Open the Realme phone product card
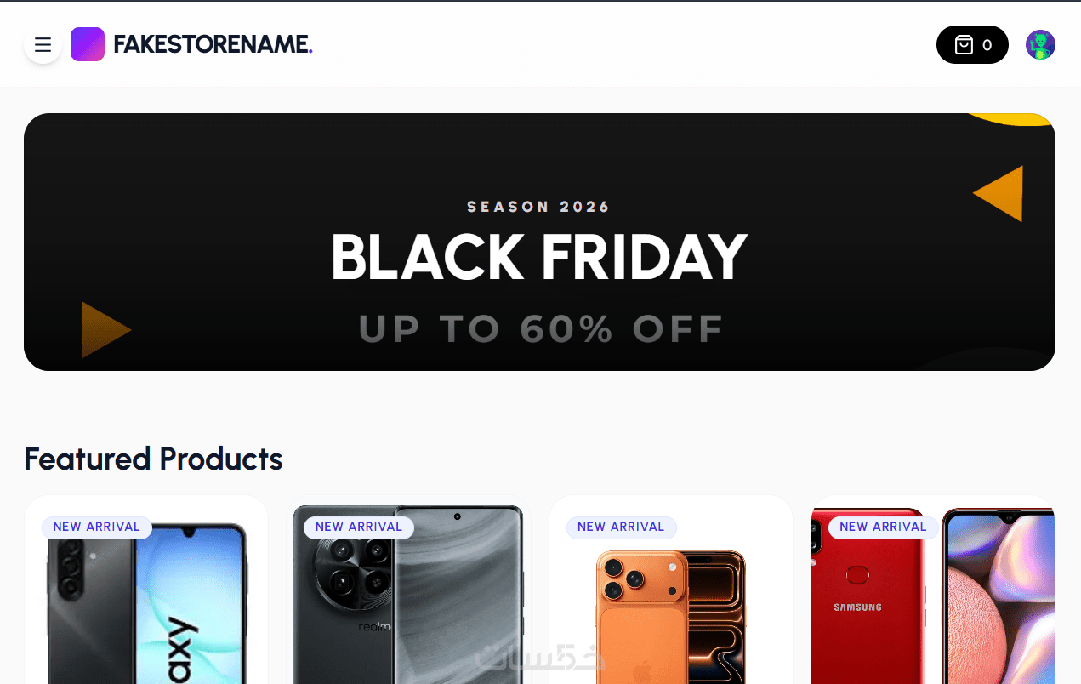Image resolution: width=1081 pixels, height=684 pixels. [x=408, y=604]
